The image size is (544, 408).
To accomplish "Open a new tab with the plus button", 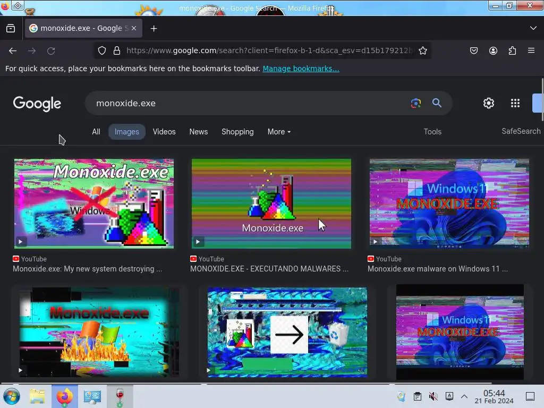I will (154, 29).
